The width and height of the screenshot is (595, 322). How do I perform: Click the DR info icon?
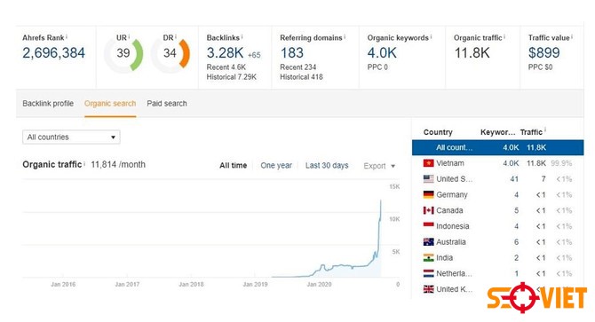pos(175,36)
